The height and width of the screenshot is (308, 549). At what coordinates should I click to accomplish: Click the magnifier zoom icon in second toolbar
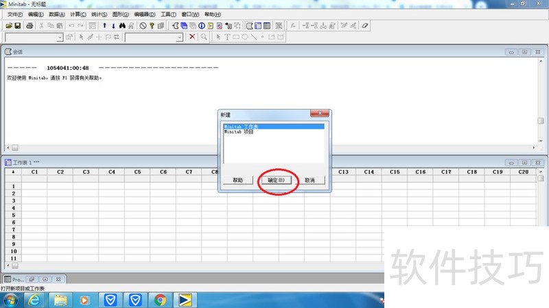coord(204,37)
